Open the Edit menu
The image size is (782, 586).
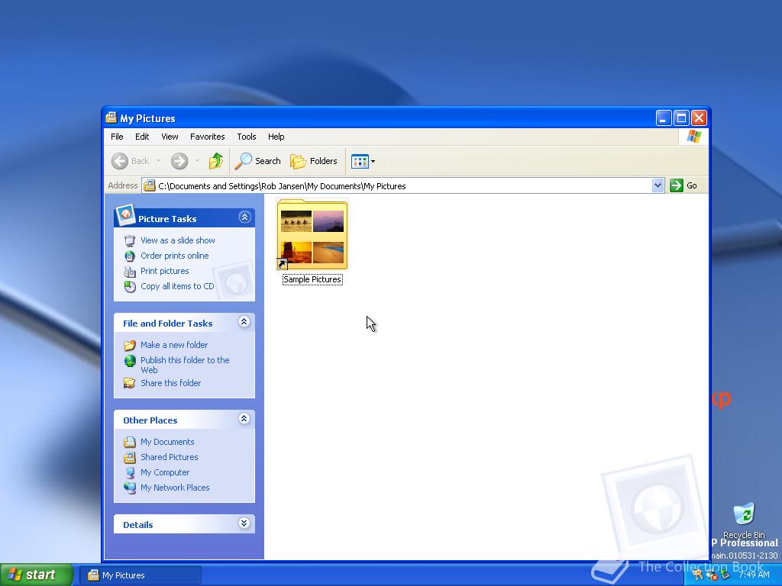[x=142, y=137]
